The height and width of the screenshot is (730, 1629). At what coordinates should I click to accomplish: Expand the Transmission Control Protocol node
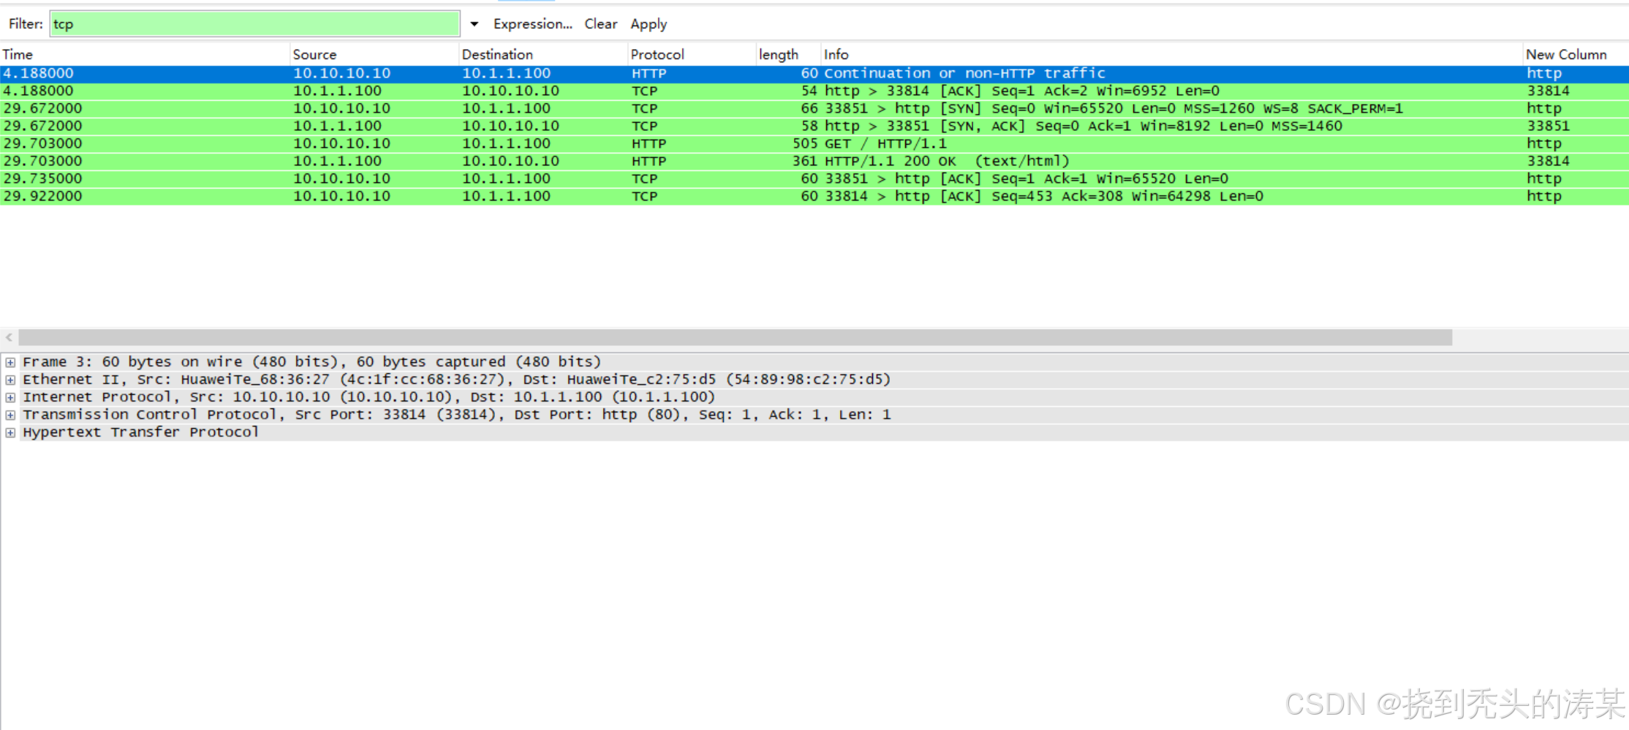10,415
